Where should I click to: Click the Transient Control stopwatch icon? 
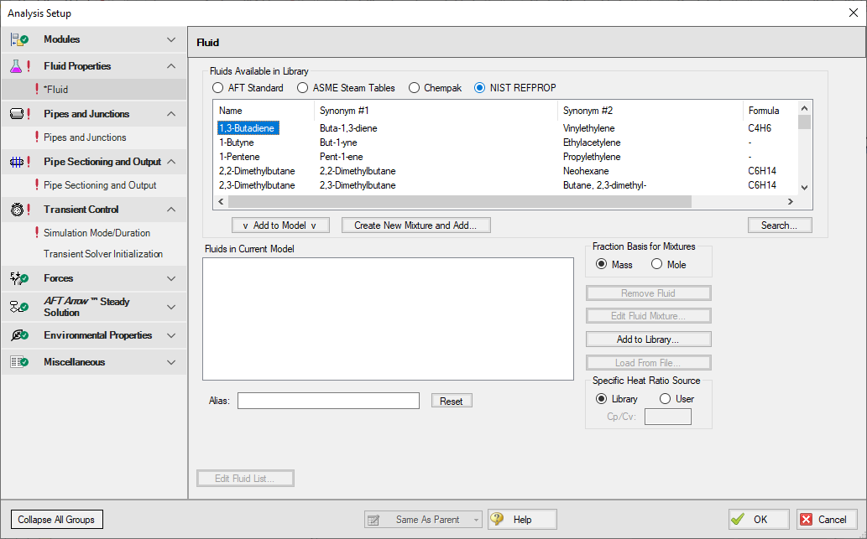(x=19, y=210)
